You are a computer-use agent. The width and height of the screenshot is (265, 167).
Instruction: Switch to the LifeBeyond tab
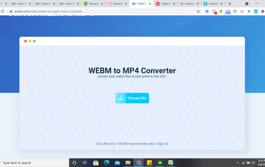click(x=165, y=4)
